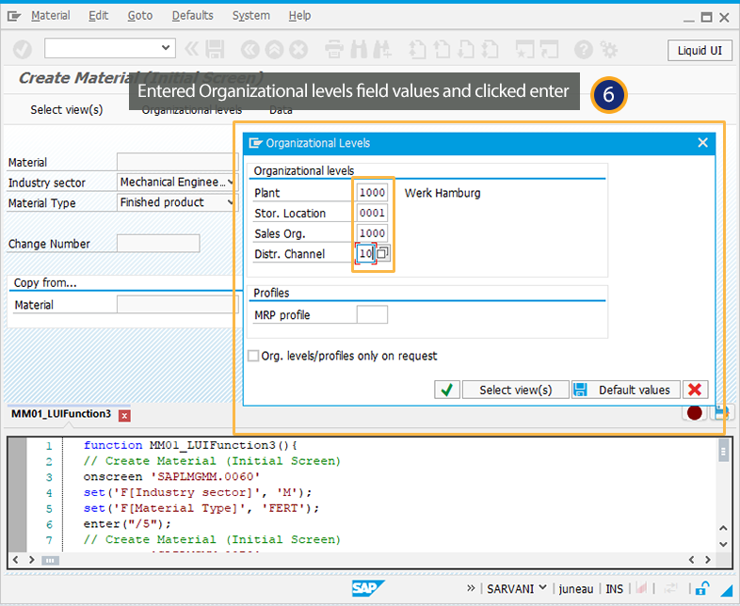The image size is (740, 606).
Task: Open the Material Type dropdown
Action: coord(231,202)
